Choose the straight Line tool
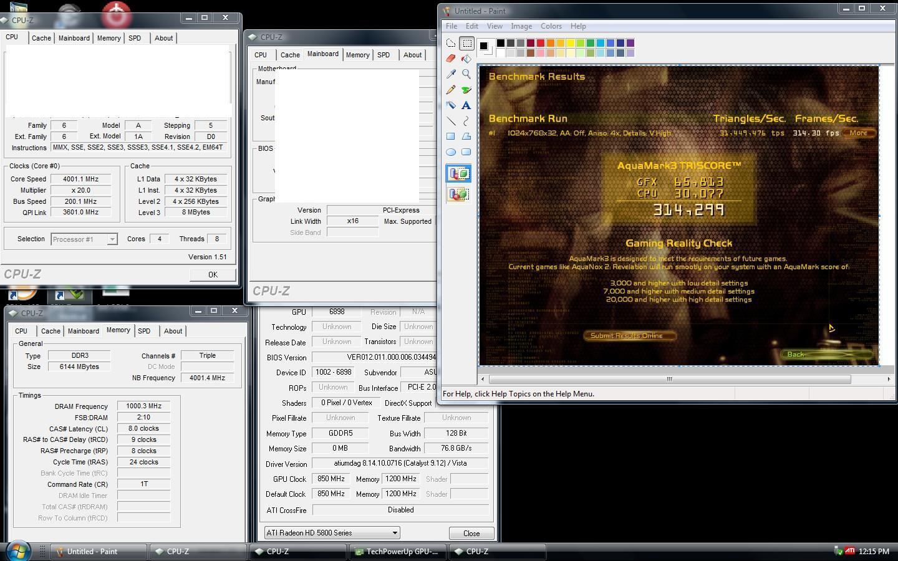The height and width of the screenshot is (561, 898). point(451,121)
